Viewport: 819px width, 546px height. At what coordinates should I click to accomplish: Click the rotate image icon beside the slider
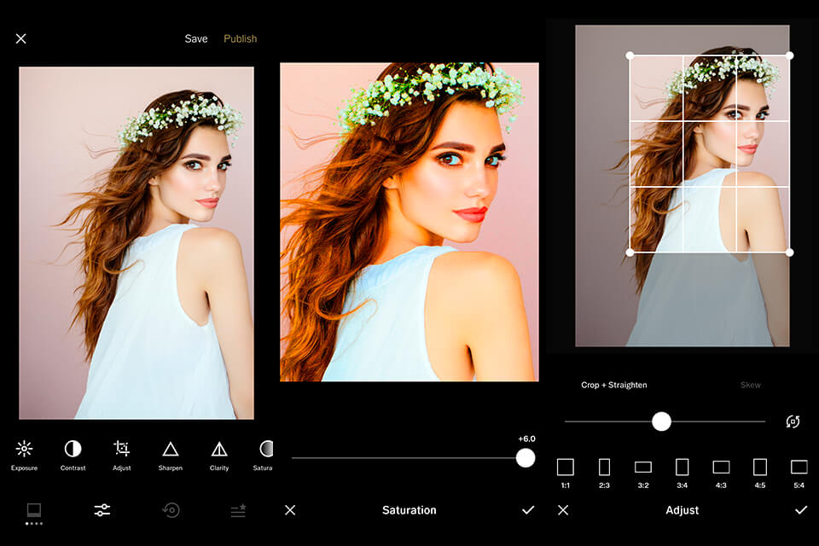tap(792, 421)
